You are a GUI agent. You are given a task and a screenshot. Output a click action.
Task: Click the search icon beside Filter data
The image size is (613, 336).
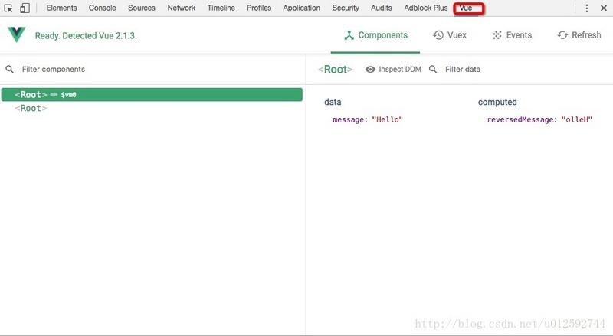[x=433, y=70]
